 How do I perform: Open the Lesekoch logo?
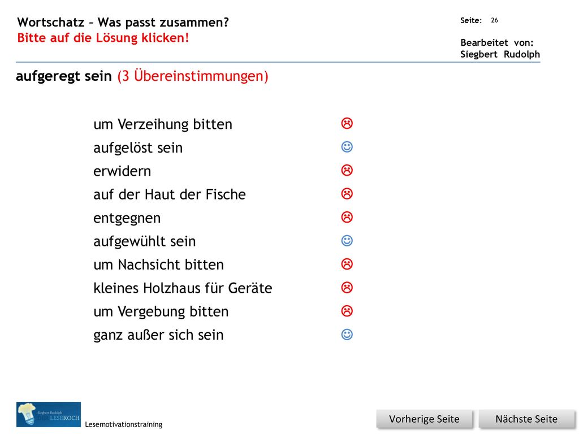[49, 414]
